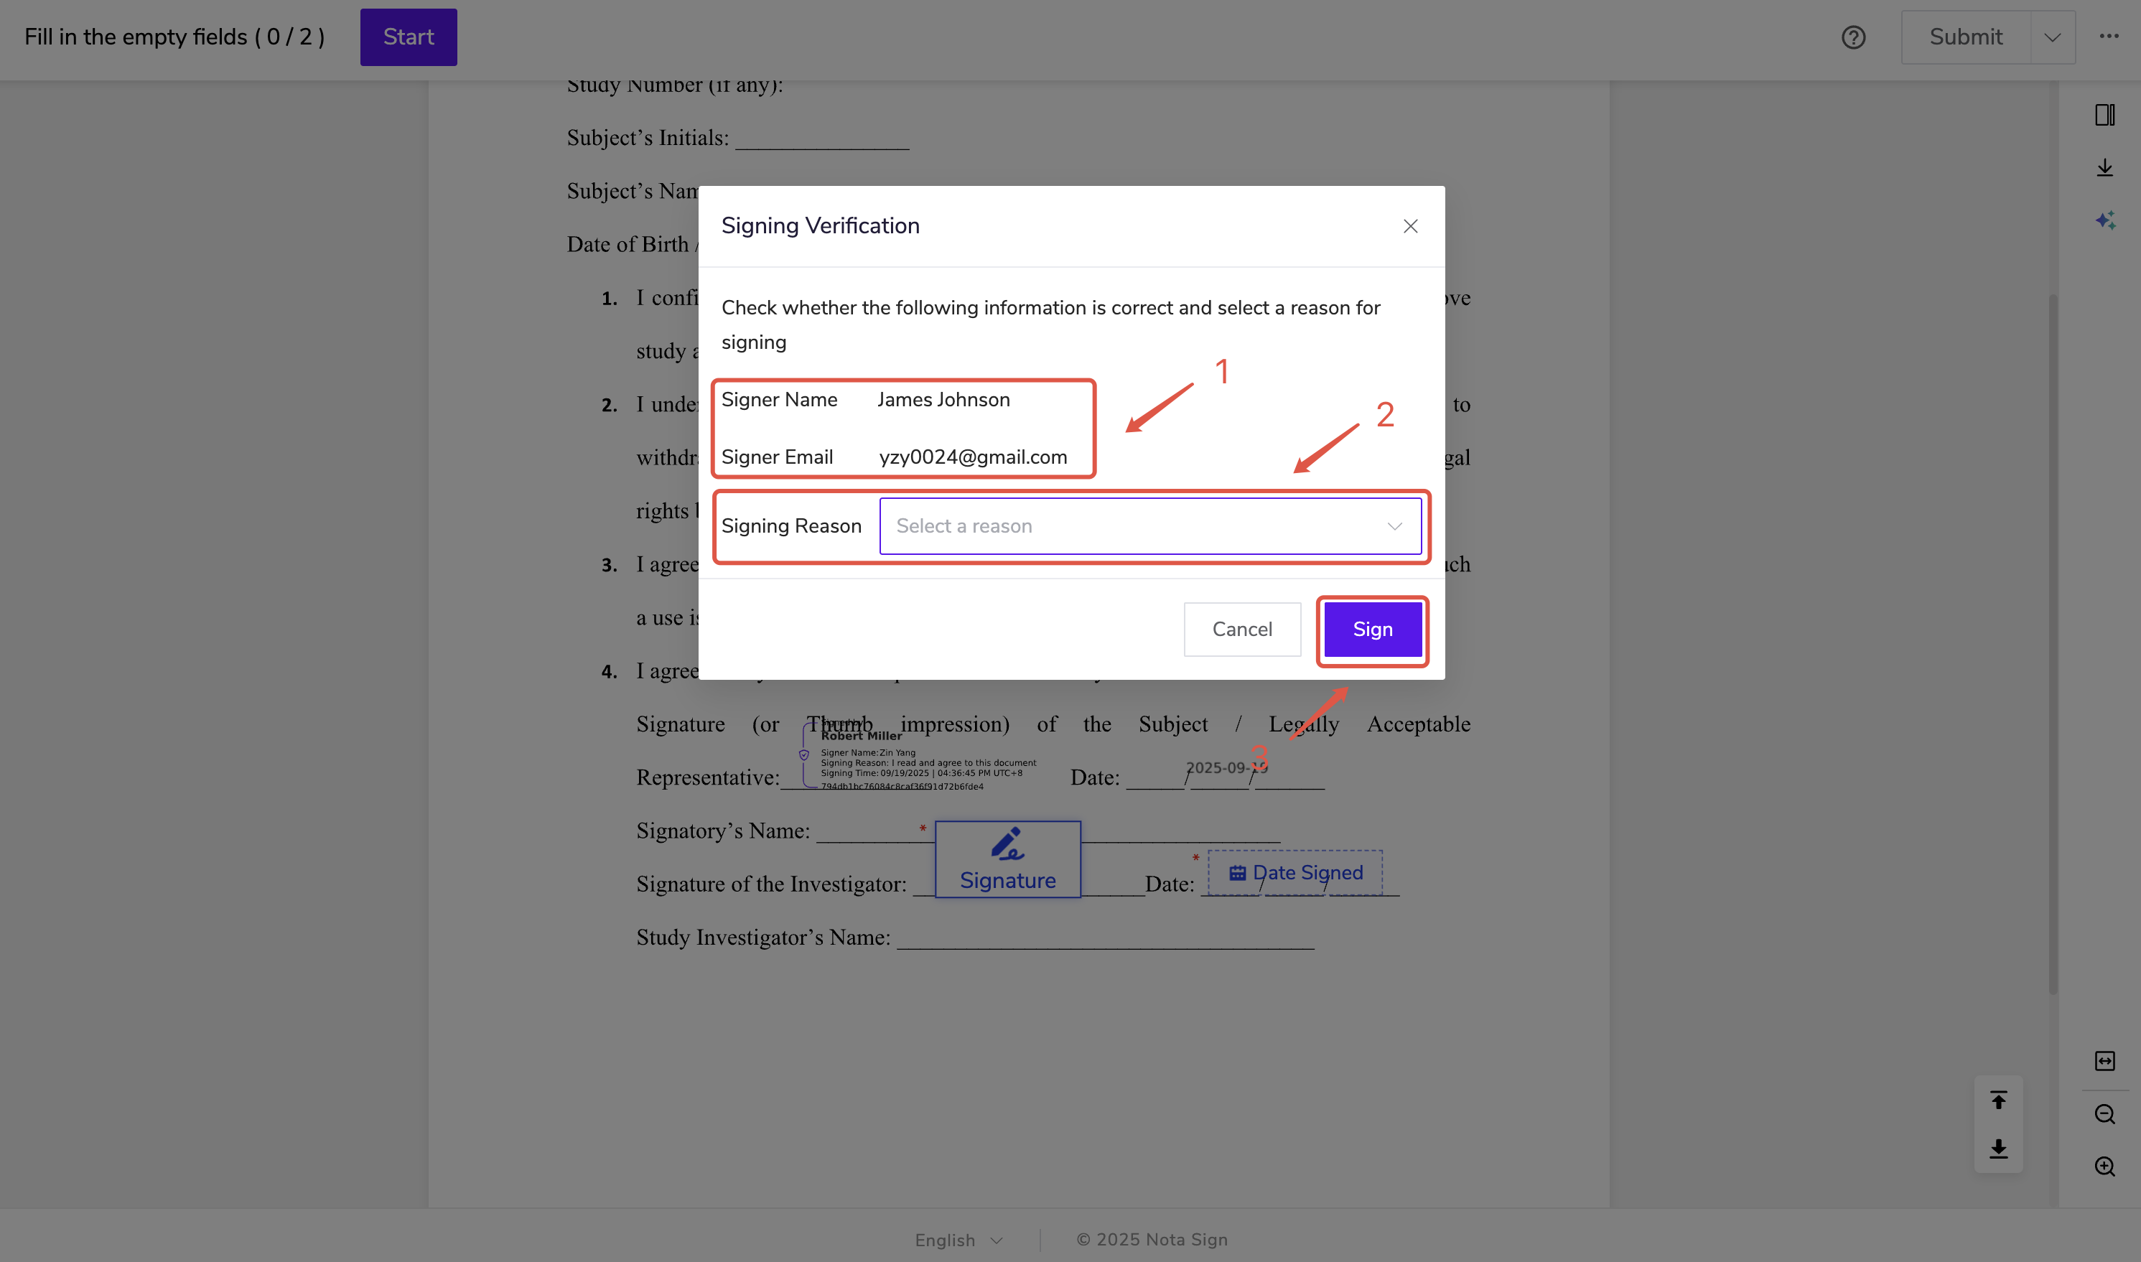Click the fit-to-width icon
2141x1262 pixels.
click(x=2104, y=1060)
